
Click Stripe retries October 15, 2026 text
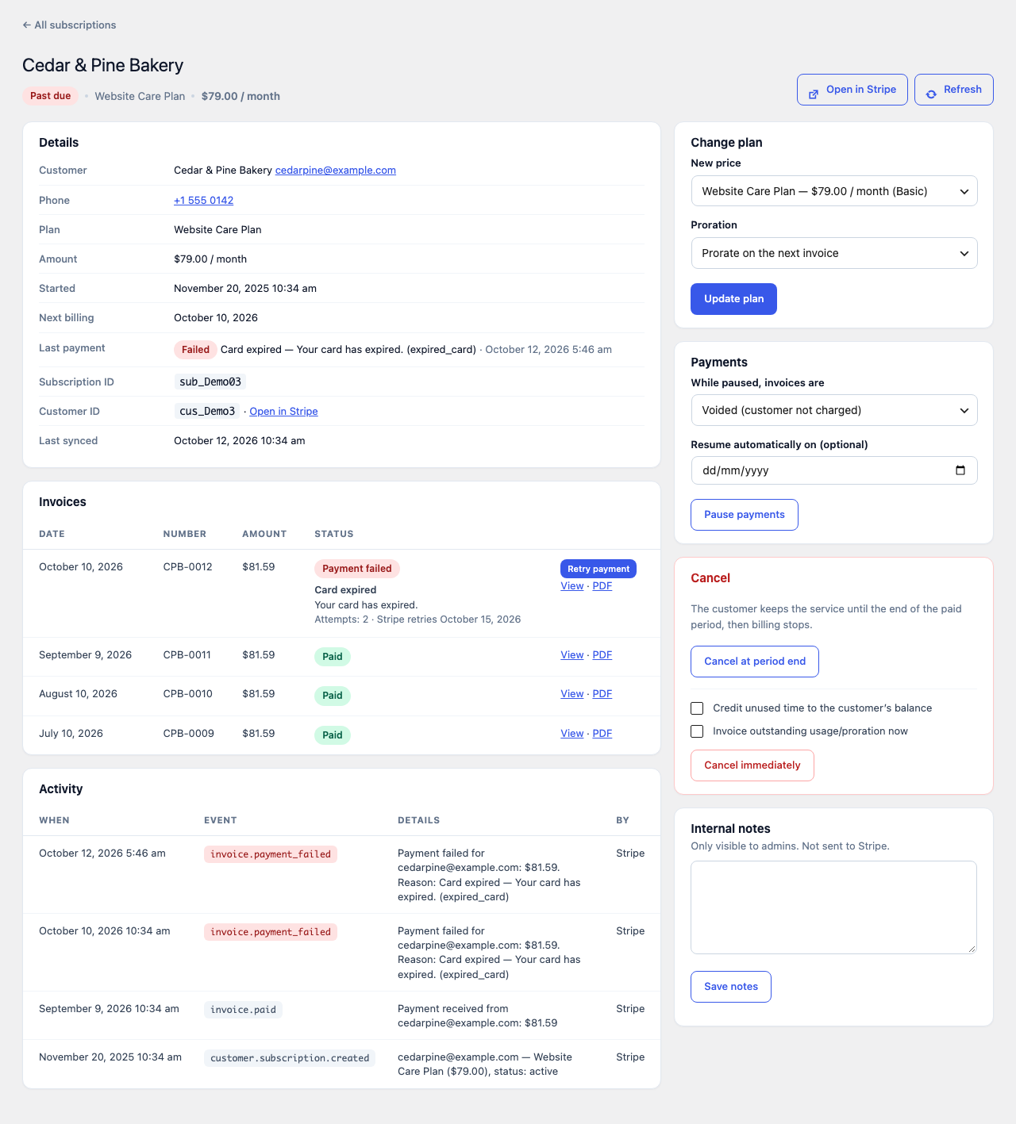449,620
